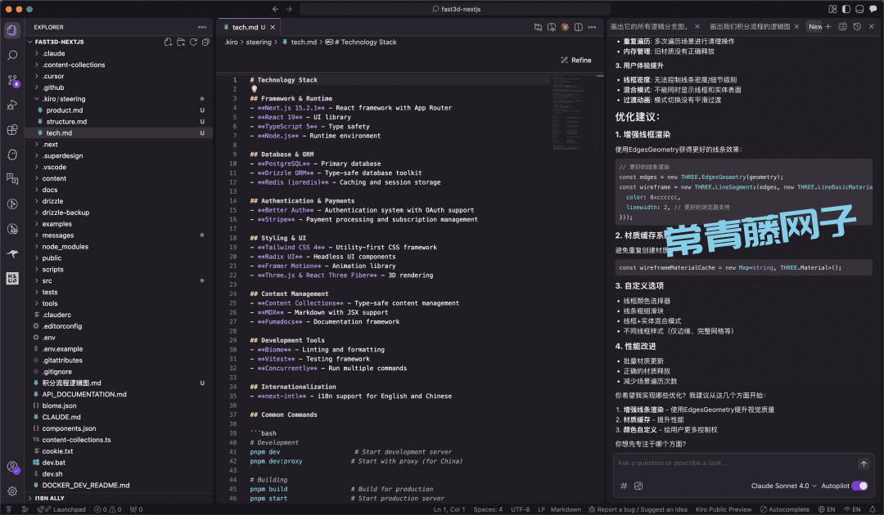The width and height of the screenshot is (884, 515).
Task: Collapse the FAST3D-NEXTJS root folder
Action: pos(59,43)
